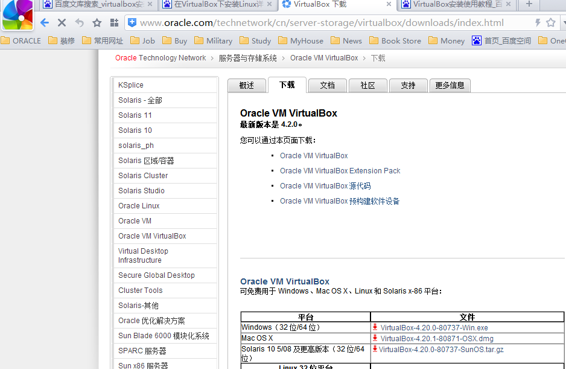Open the apps grid icon in toolbar

tap(114, 23)
